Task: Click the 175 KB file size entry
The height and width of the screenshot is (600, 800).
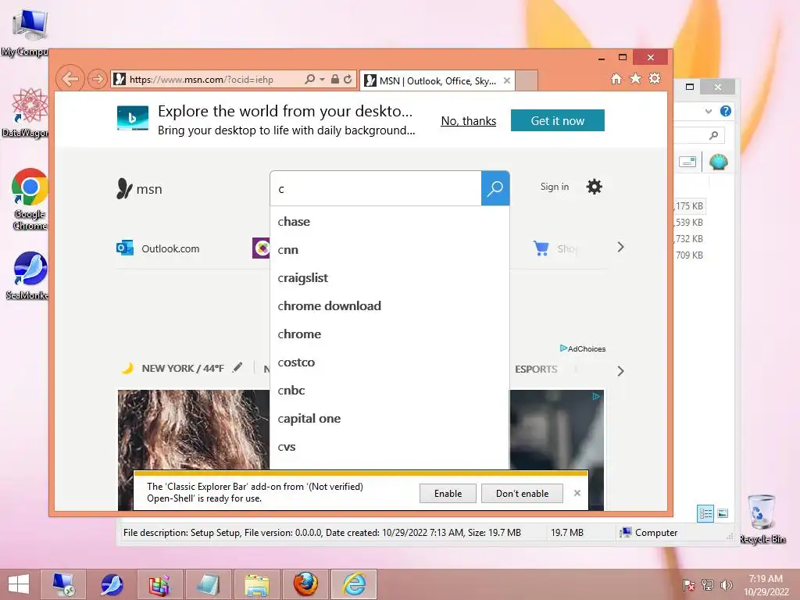Action: (689, 206)
